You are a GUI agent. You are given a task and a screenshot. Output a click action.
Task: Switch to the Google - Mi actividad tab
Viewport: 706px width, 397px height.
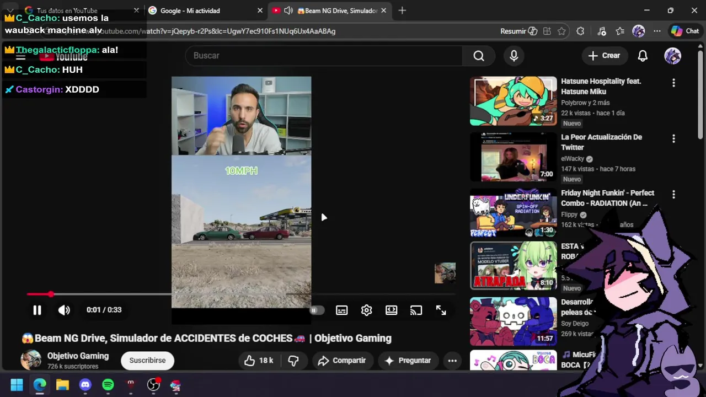[x=205, y=10]
